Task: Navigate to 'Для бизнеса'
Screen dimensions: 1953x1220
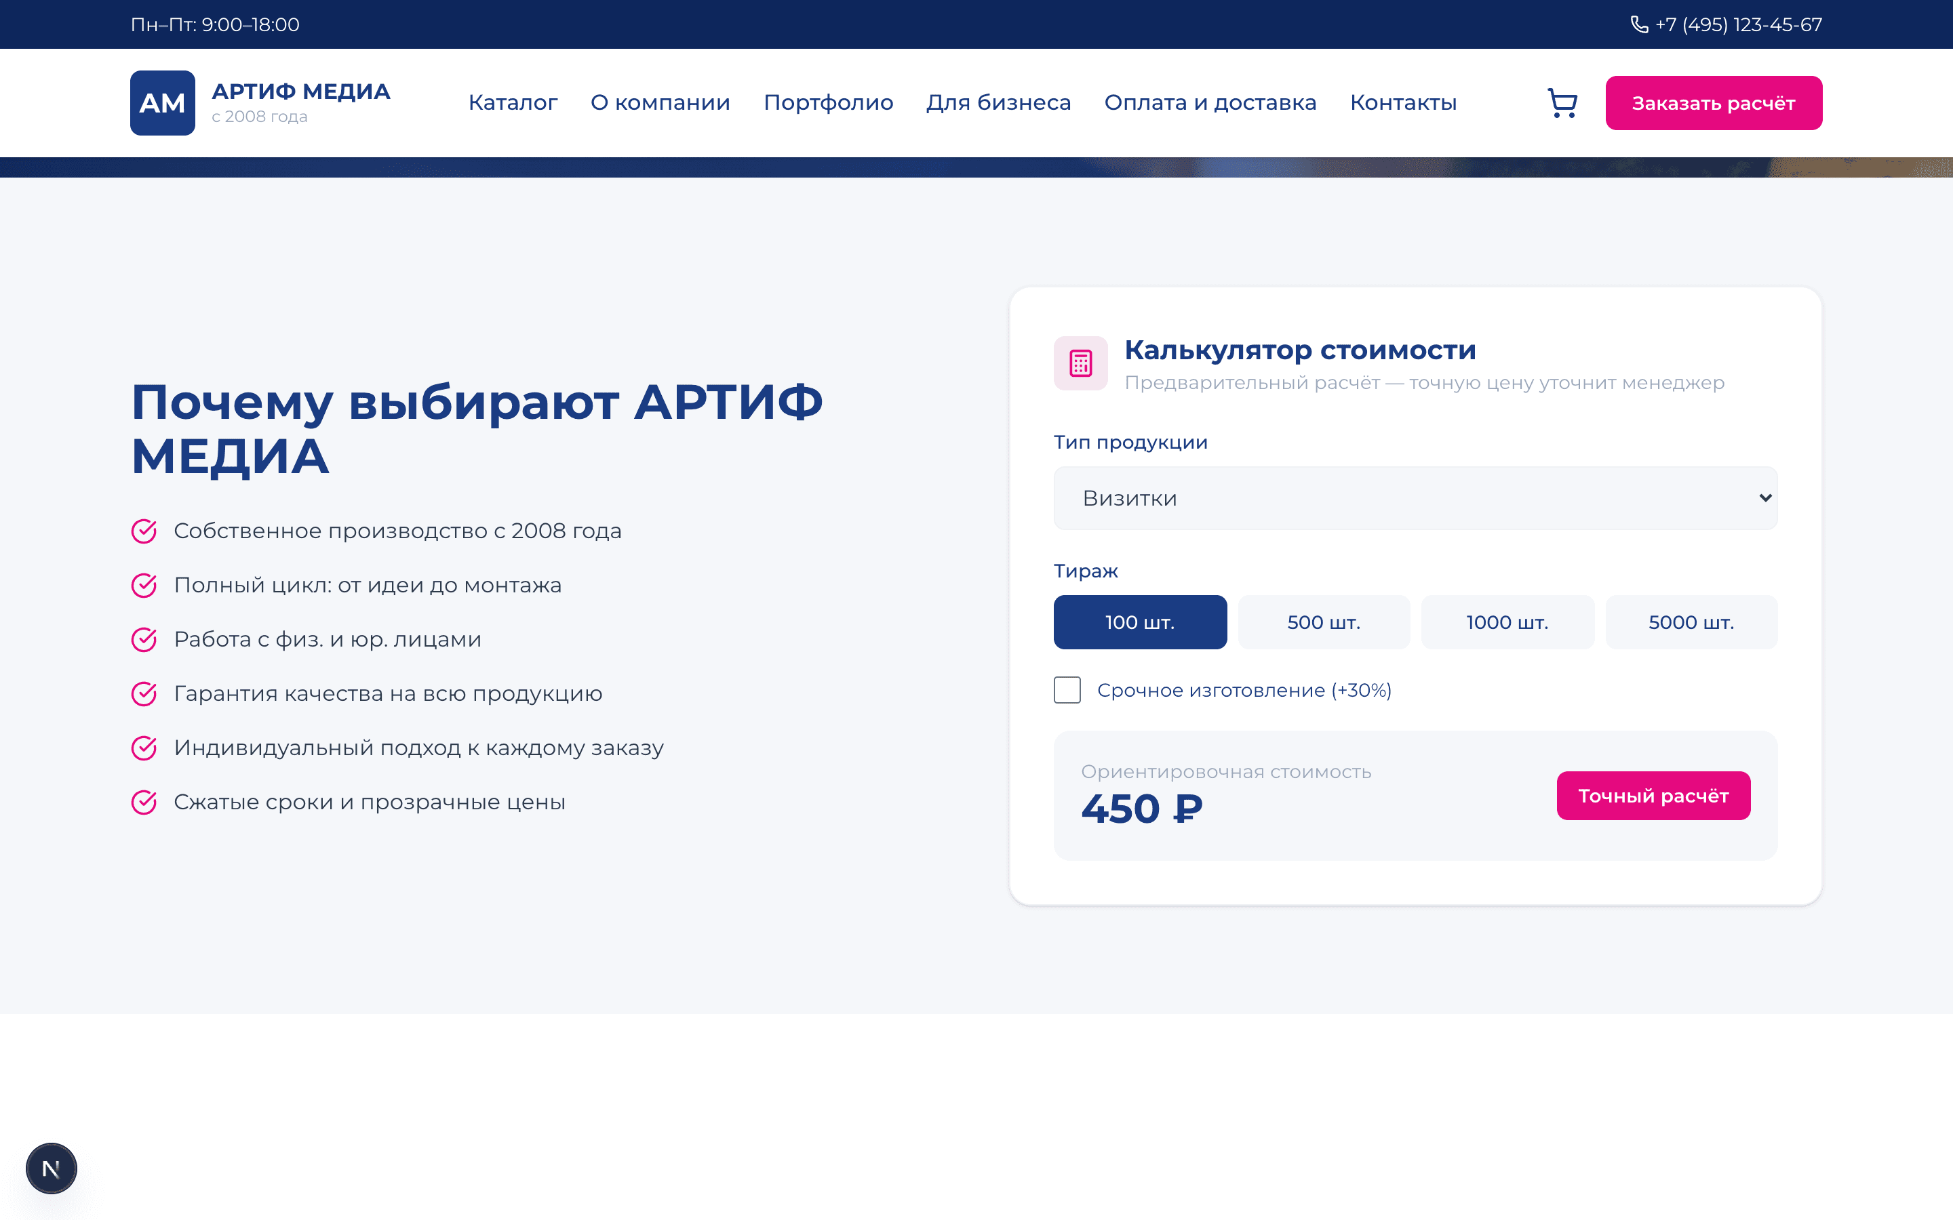Action: 998,102
